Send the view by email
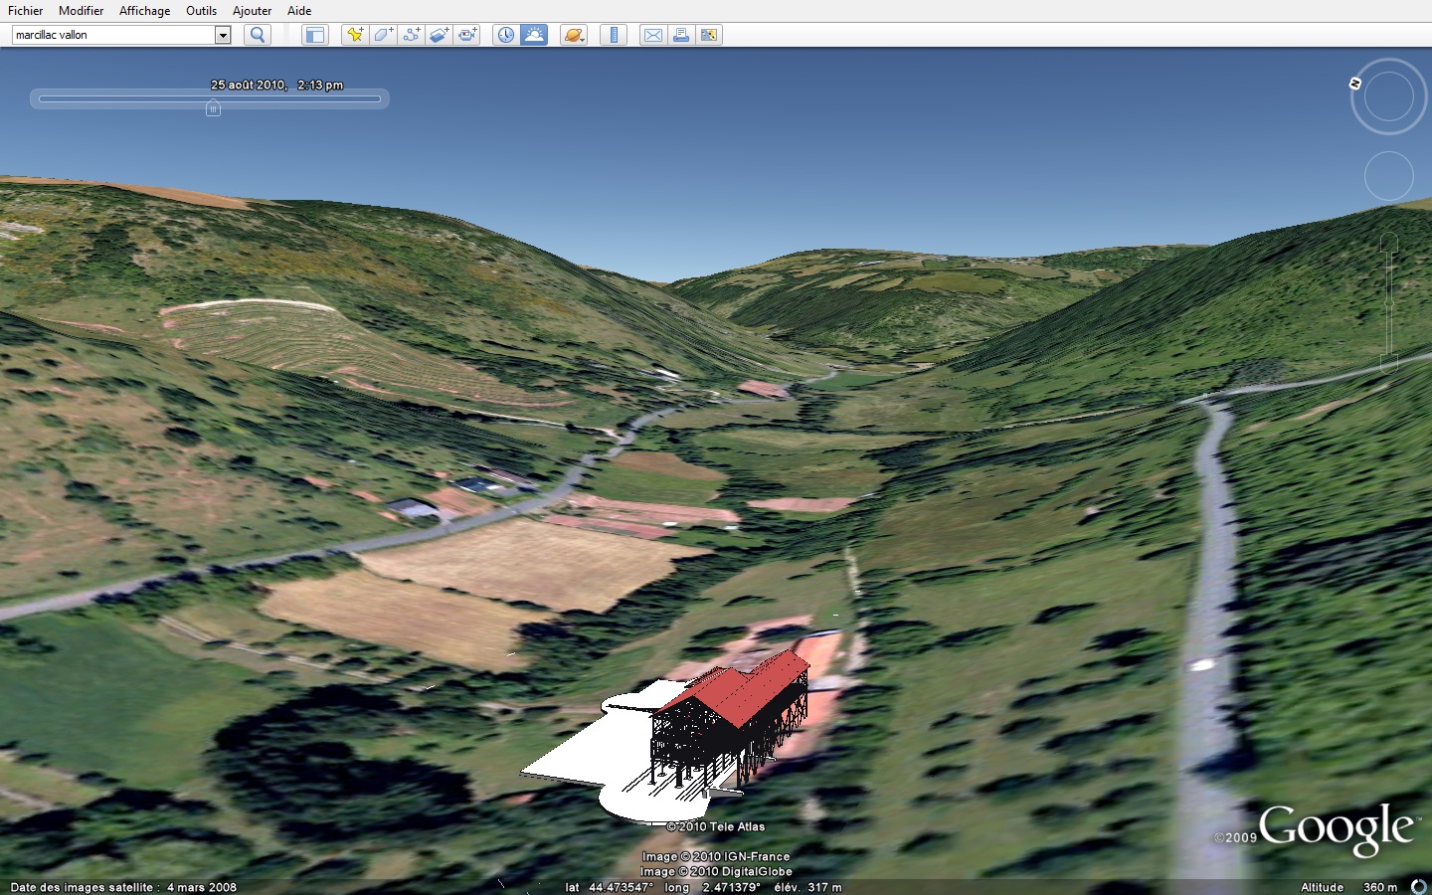Viewport: 1432px width, 895px height. (x=652, y=35)
